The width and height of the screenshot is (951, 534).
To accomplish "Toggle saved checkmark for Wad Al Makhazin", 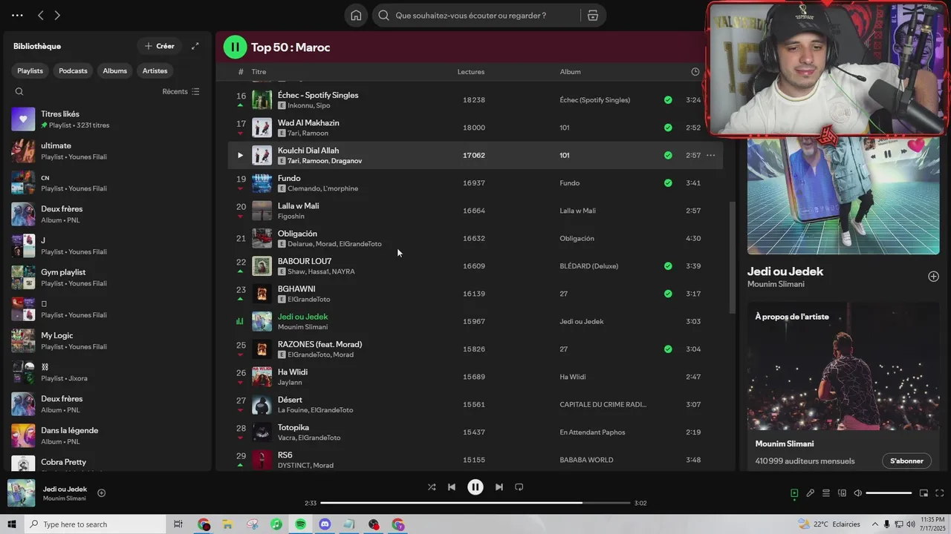I will pyautogui.click(x=668, y=128).
